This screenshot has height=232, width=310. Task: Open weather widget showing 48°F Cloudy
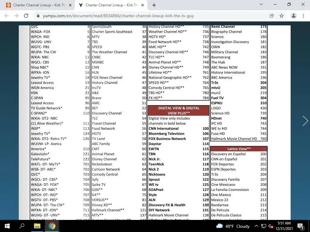233,226
